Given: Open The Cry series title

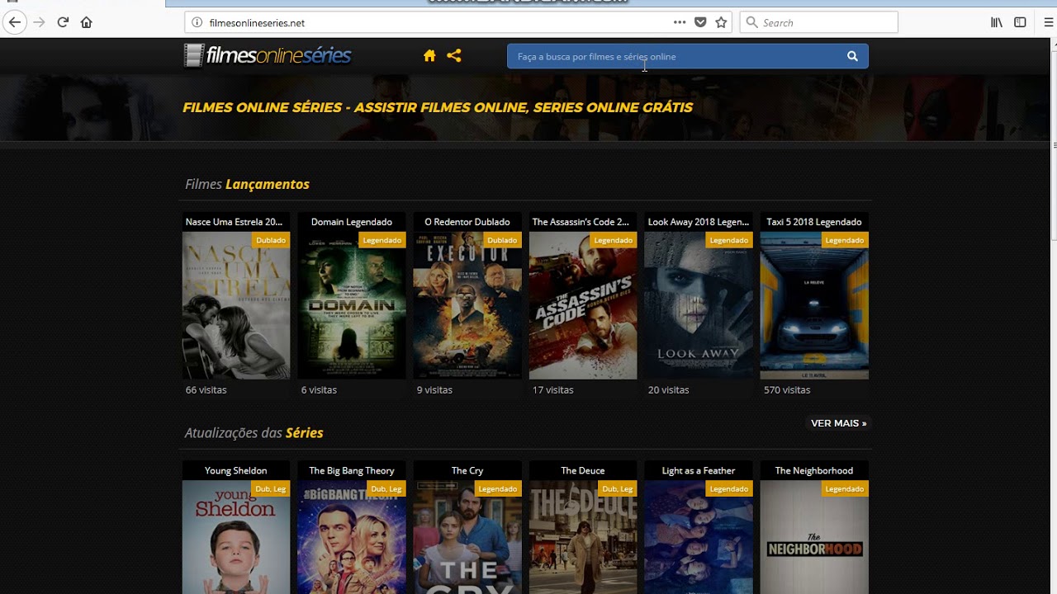Looking at the screenshot, I should pos(467,470).
